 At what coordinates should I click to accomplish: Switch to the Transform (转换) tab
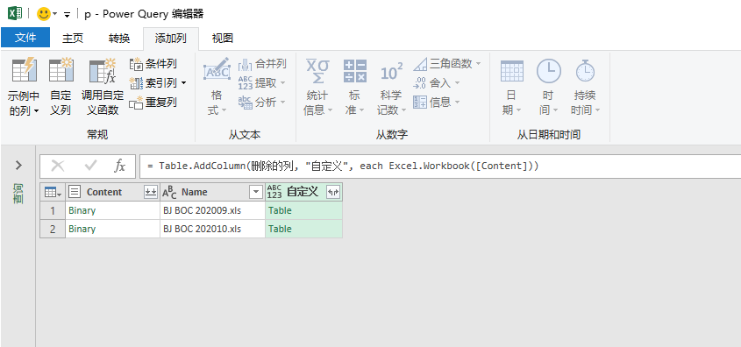[119, 39]
